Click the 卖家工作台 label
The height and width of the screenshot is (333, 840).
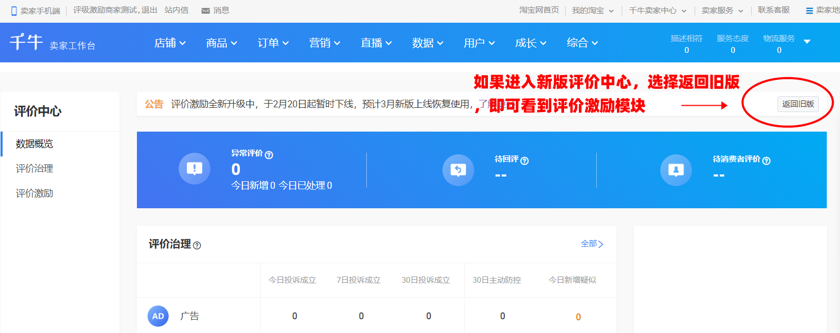(72, 46)
